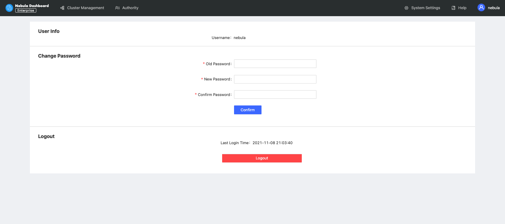Focus the Old Password input field
The image size is (505, 224).
pos(275,64)
